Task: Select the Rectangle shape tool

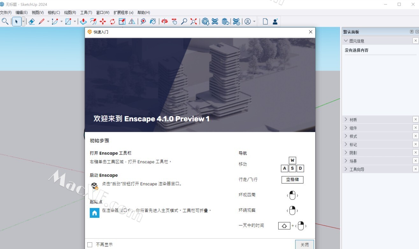Action: tap(68, 21)
